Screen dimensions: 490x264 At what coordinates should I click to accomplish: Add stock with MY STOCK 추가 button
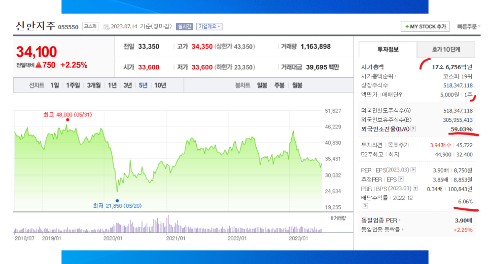pyautogui.click(x=425, y=26)
